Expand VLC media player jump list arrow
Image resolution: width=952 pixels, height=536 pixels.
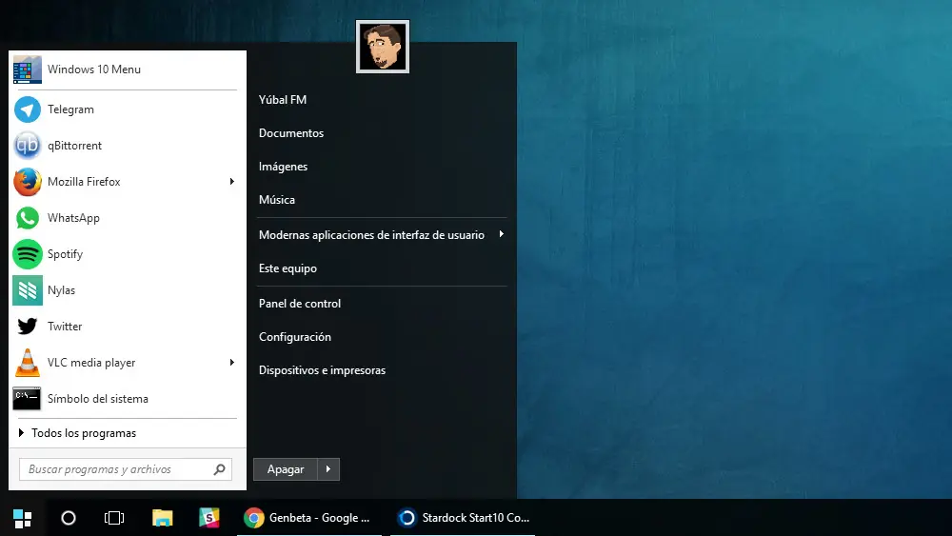(x=232, y=363)
